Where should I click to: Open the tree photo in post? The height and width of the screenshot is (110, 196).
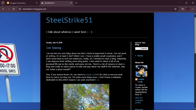point(86,97)
